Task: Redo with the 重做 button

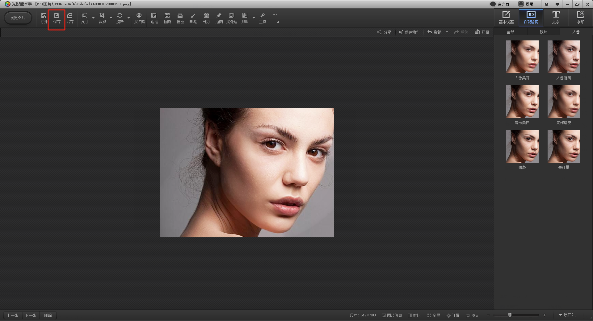Action: 461,32
